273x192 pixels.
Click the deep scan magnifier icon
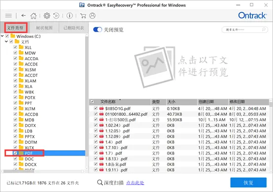pyautogui.click(x=100, y=183)
